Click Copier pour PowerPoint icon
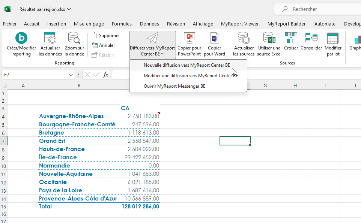Image resolution: width=361 pixels, height=223 pixels. [x=189, y=39]
